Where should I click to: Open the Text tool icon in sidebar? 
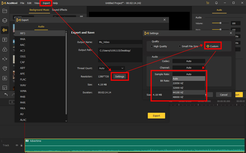pos(5,40)
